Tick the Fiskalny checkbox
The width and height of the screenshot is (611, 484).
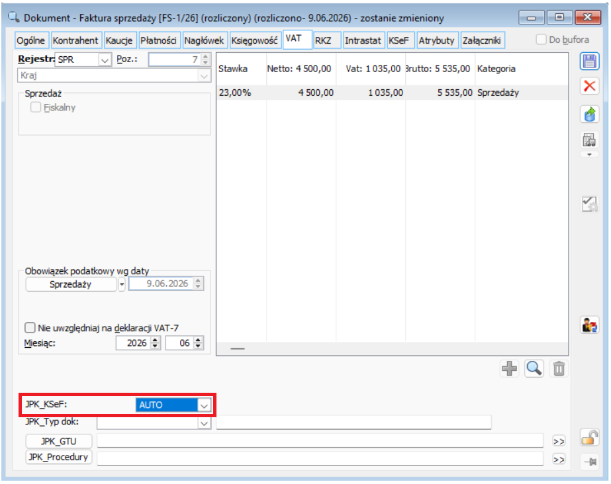click(36, 107)
